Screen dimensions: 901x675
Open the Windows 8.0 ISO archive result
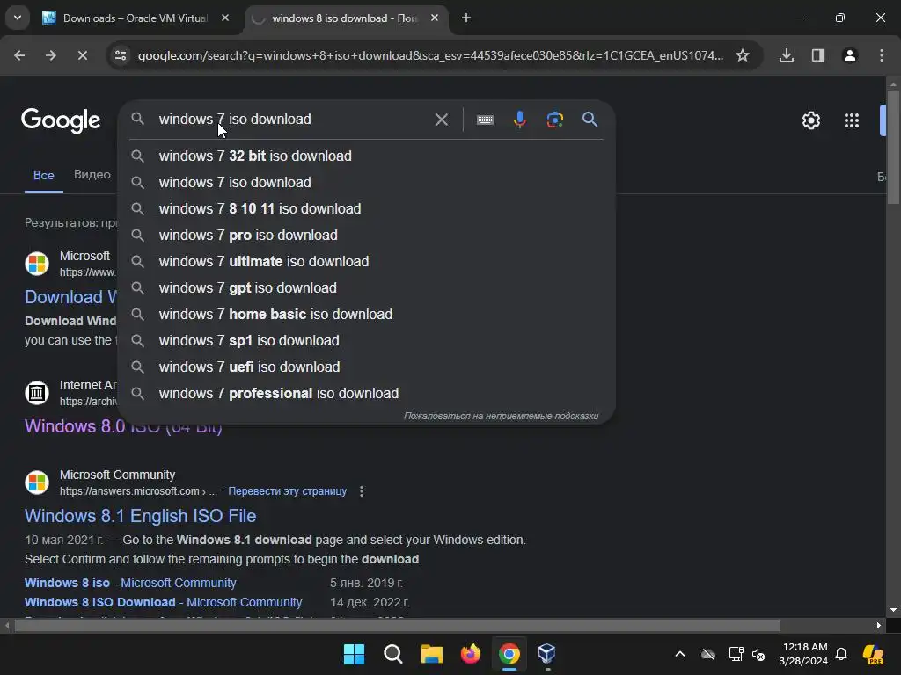point(123,426)
